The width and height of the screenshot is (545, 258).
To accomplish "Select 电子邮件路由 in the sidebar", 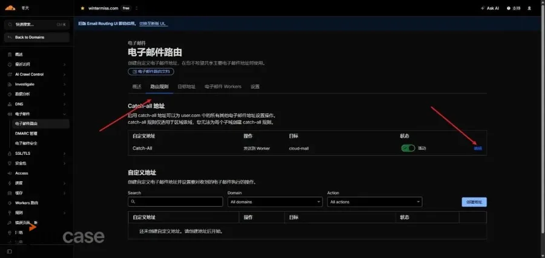I will 41,123.
